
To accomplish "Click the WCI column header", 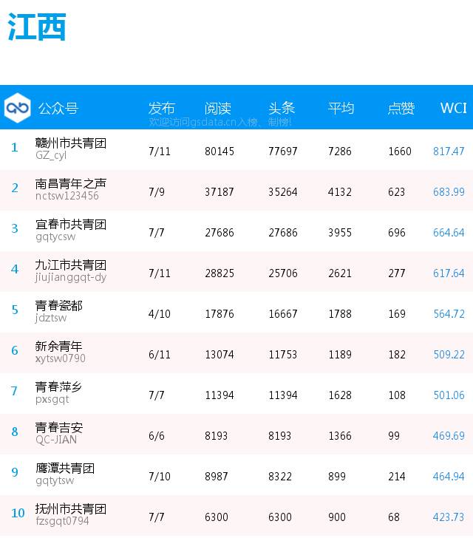I will pos(453,108).
